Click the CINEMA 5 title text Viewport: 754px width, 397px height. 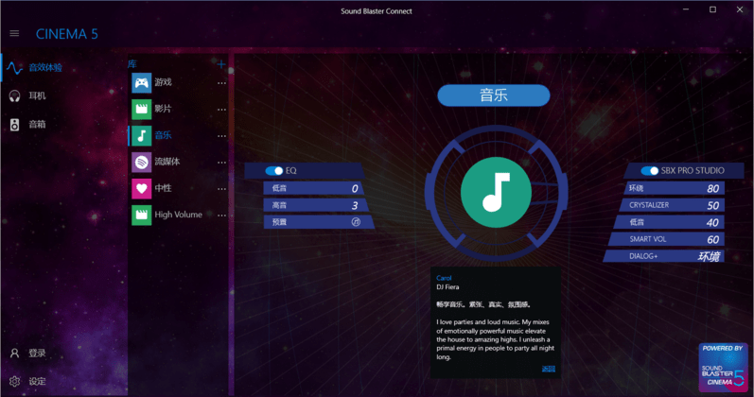point(67,34)
